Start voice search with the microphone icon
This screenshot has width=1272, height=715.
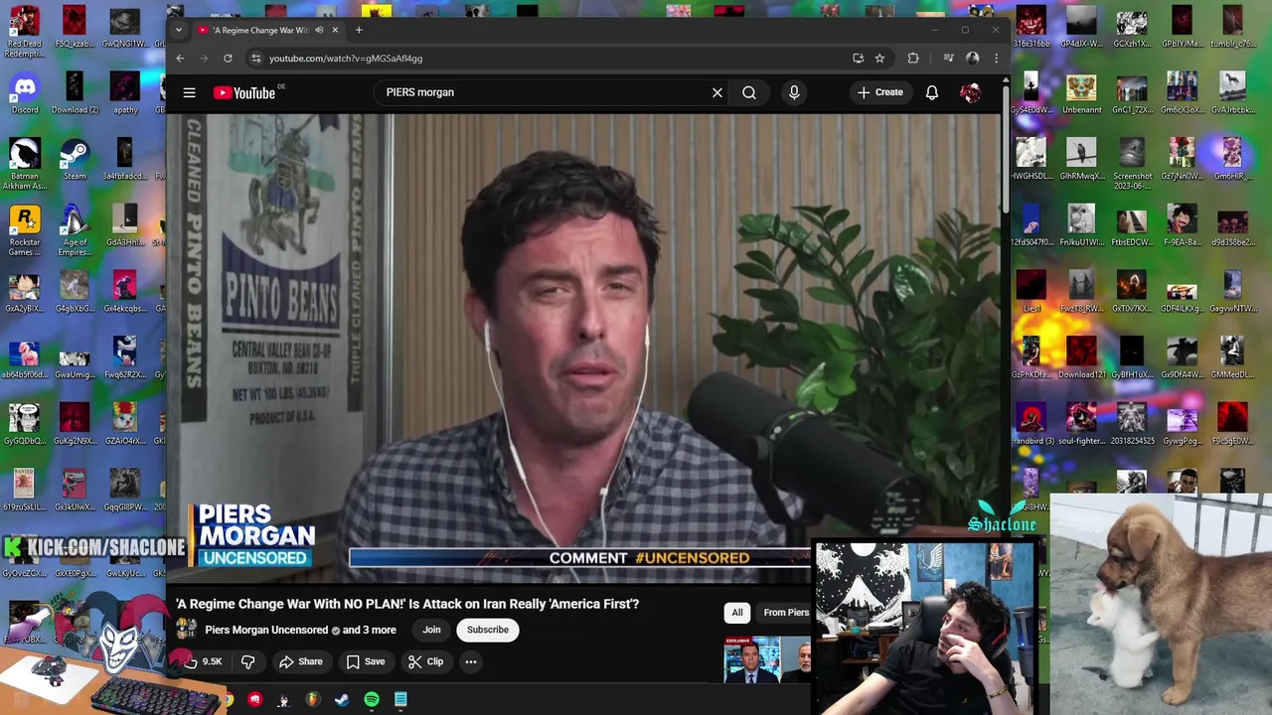794,92
